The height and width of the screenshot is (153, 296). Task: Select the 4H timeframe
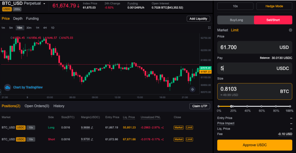(45, 28)
